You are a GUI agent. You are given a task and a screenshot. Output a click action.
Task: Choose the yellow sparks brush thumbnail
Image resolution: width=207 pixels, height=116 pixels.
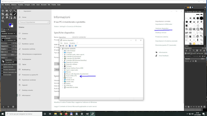194,43
